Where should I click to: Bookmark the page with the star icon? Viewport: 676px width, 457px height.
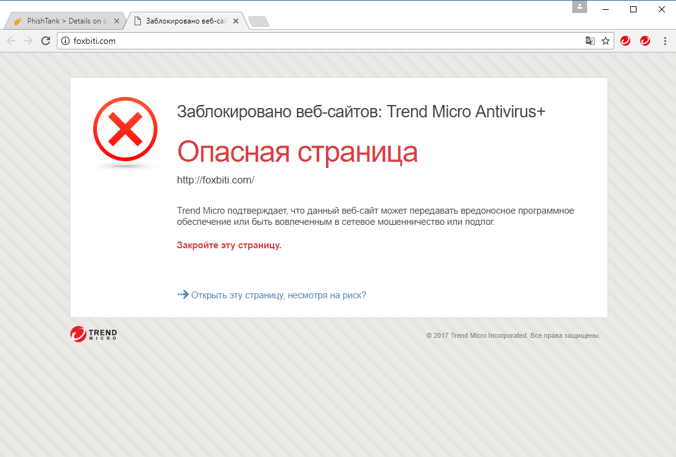[x=605, y=40]
